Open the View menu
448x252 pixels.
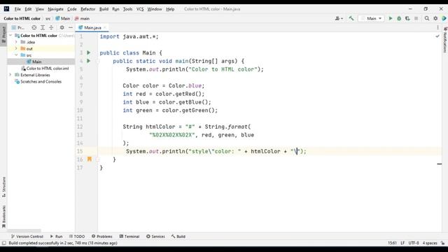point(40,9)
